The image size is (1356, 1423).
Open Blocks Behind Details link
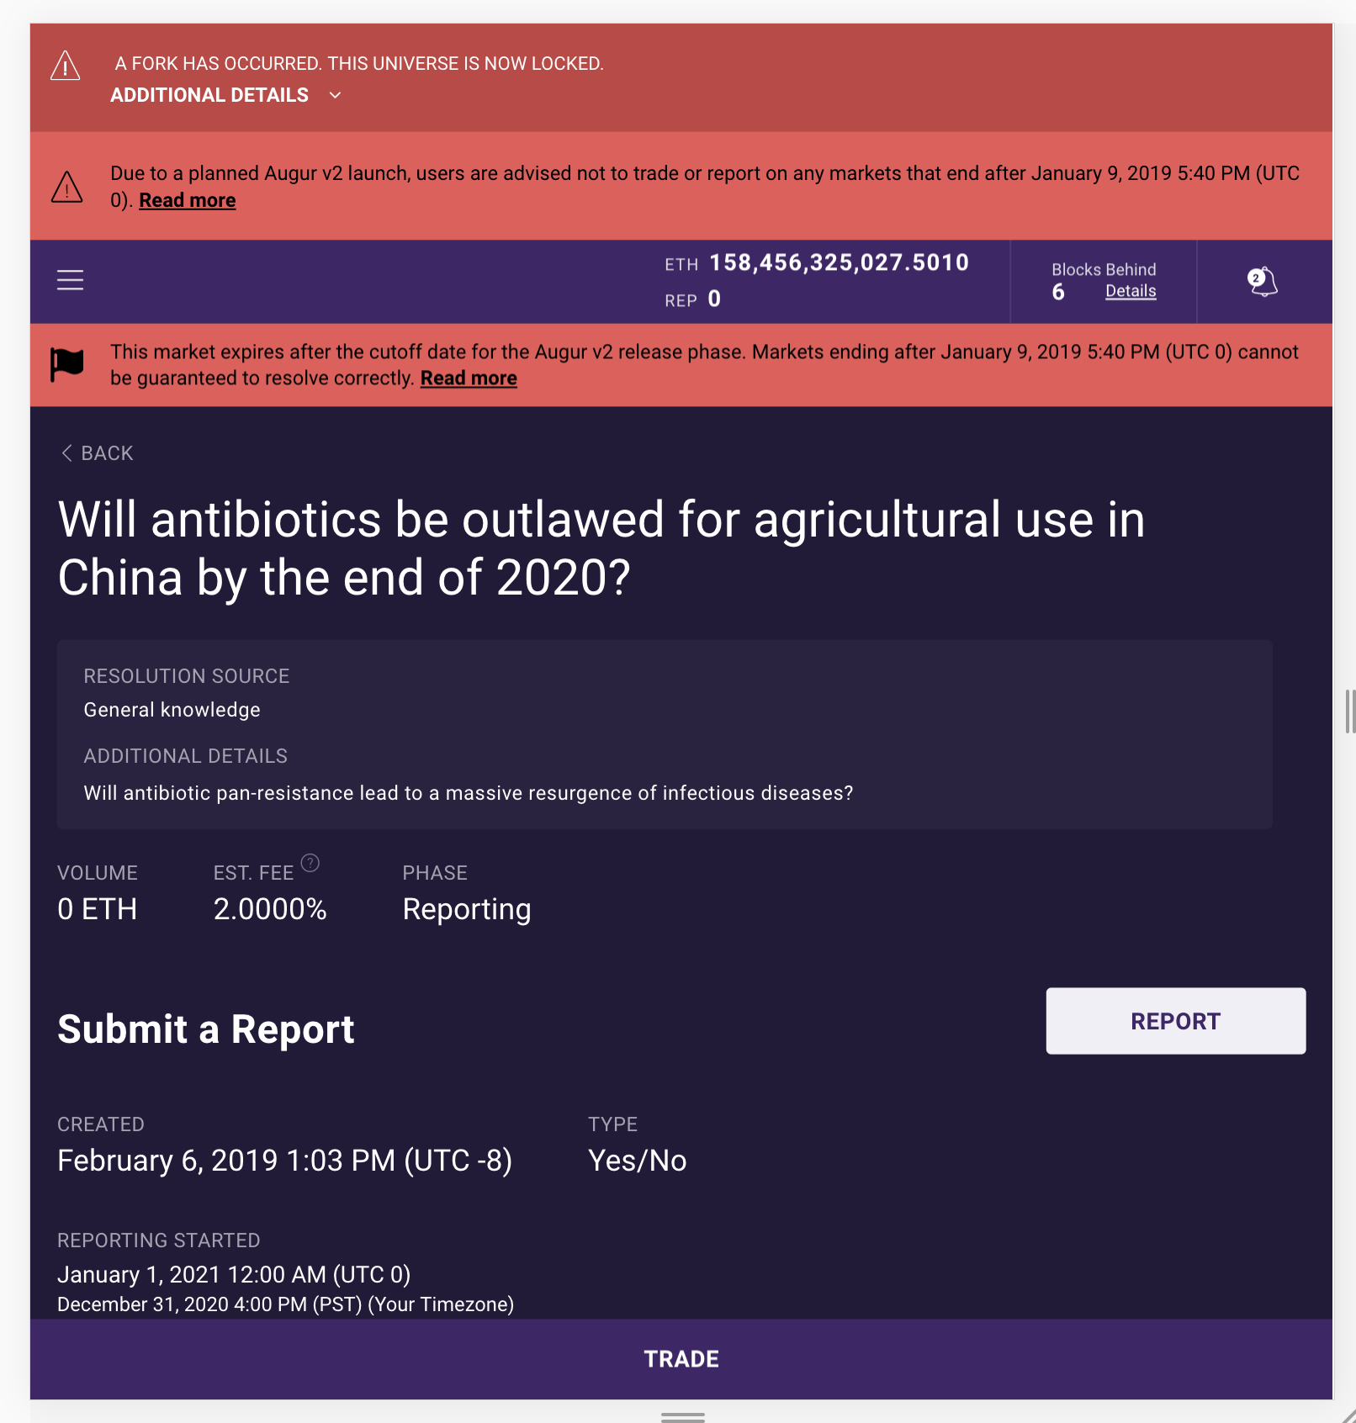pos(1131,291)
